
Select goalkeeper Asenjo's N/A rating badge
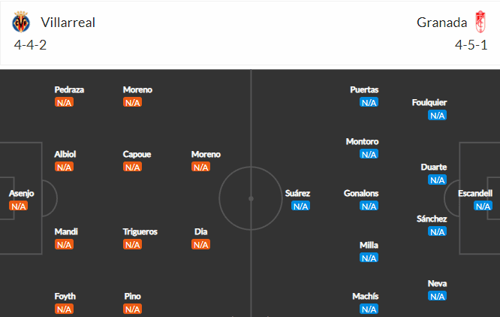[19, 207]
